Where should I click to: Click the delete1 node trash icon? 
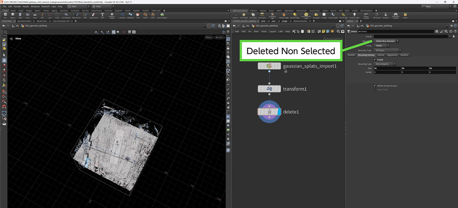[x=269, y=111]
